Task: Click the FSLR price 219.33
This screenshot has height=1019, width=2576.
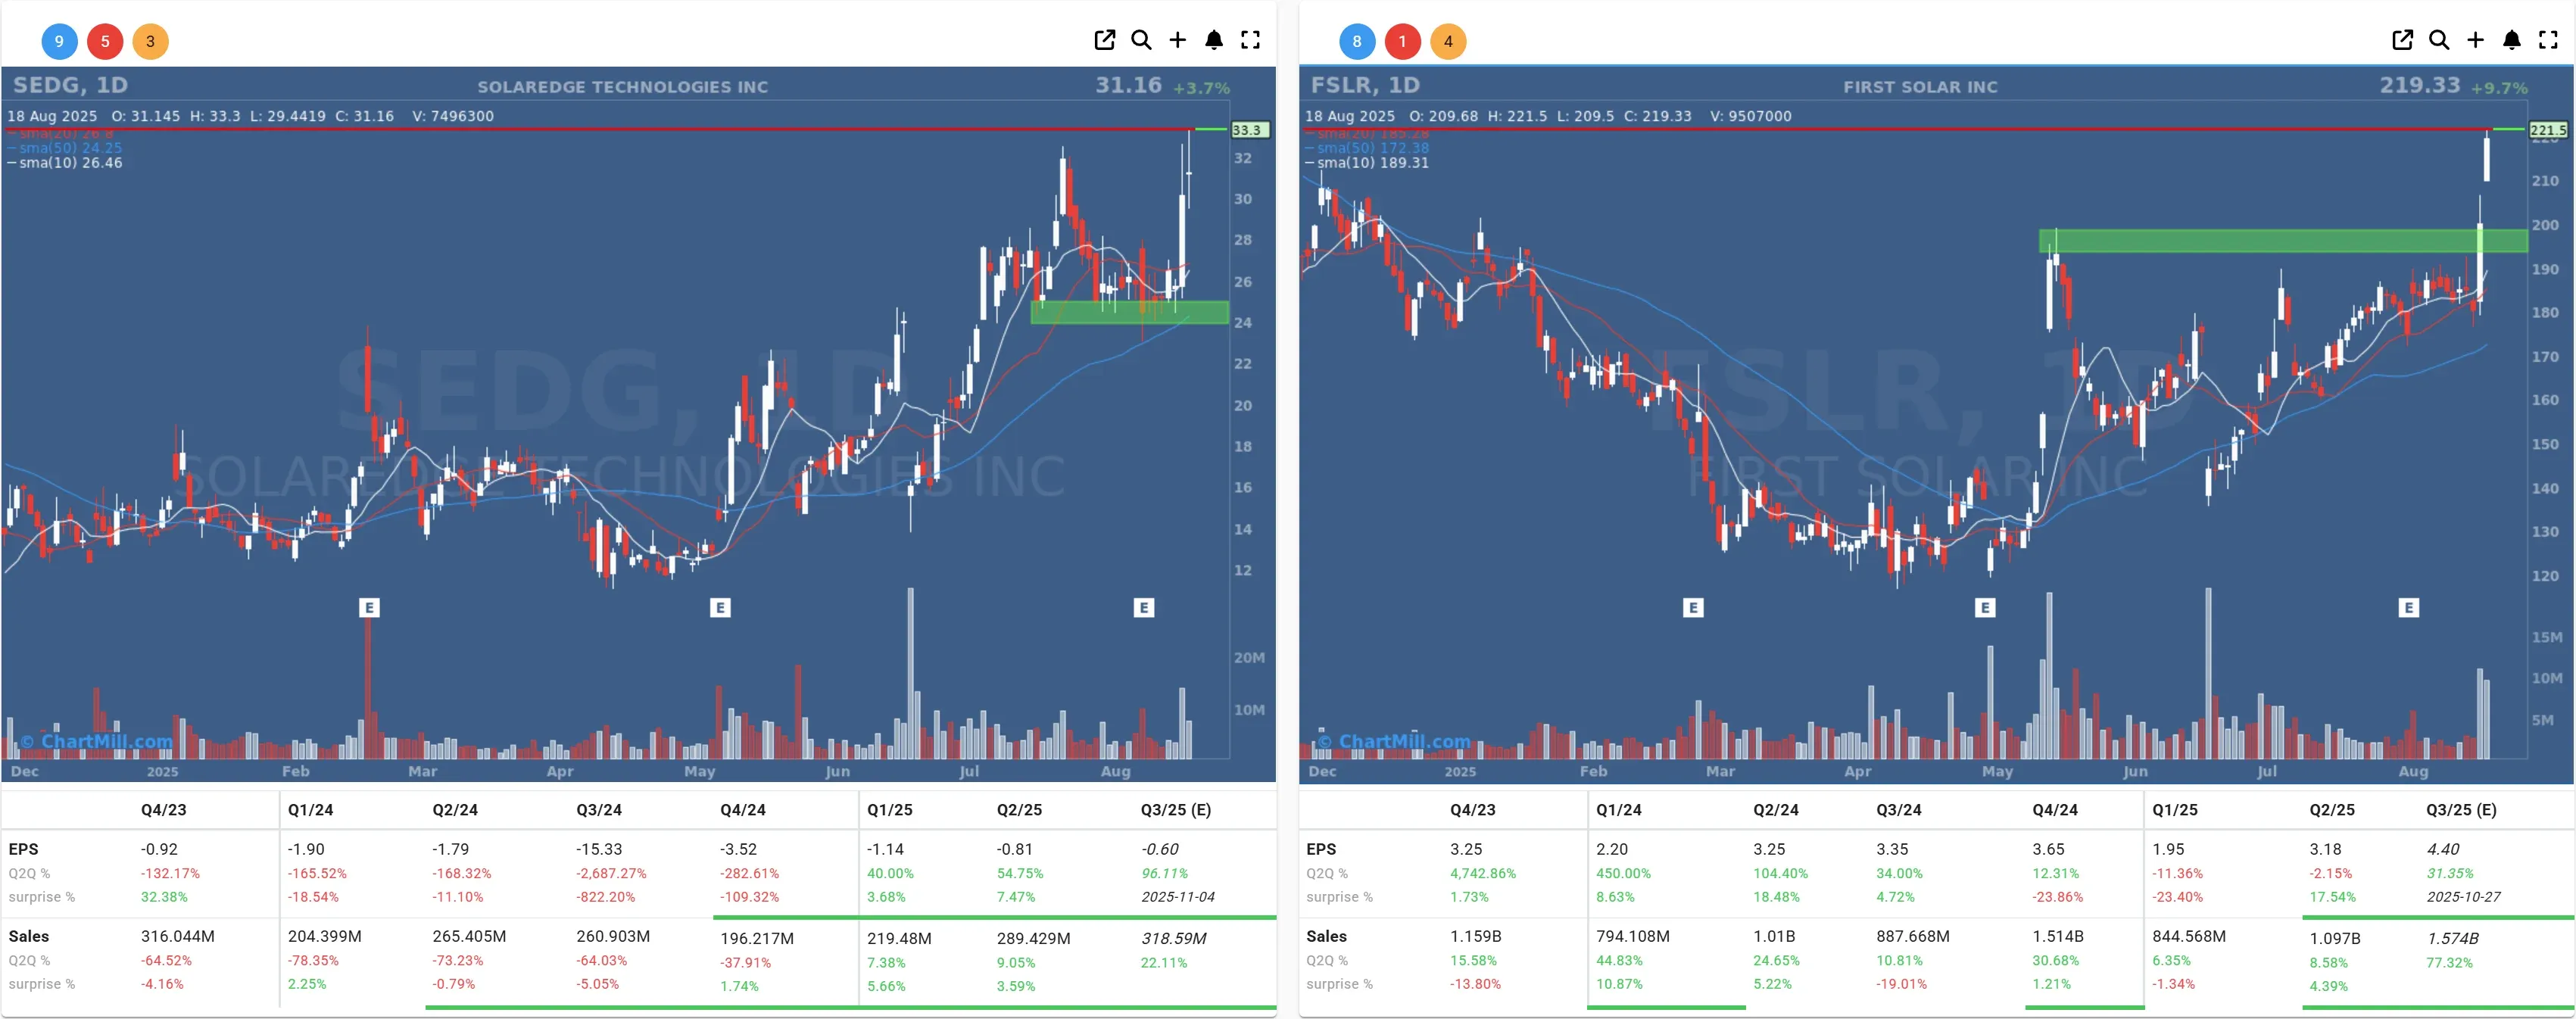Action: [2420, 85]
